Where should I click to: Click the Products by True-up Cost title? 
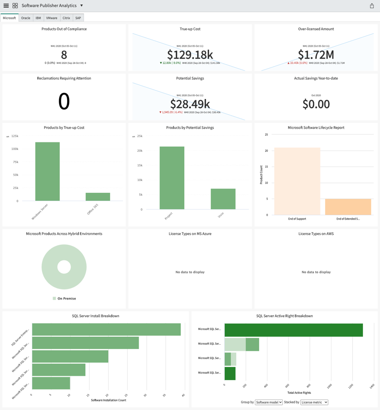click(64, 128)
